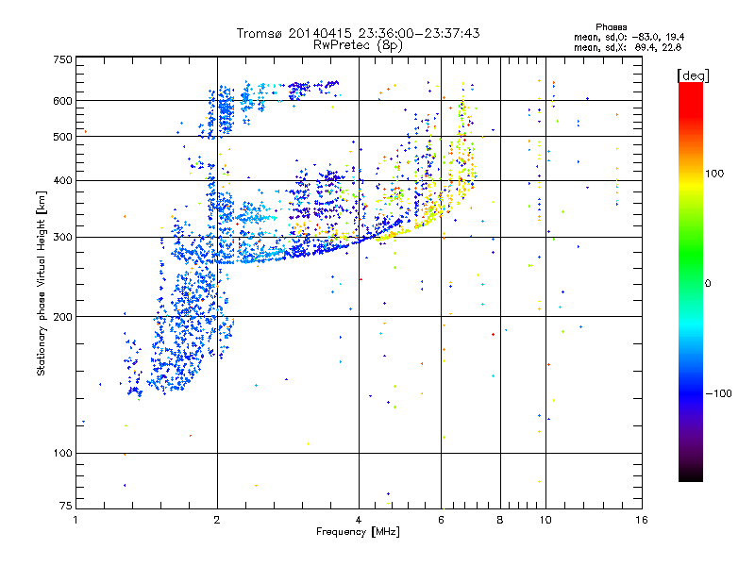
Task: Click the y-axis tick label "750"
Action: [63, 59]
